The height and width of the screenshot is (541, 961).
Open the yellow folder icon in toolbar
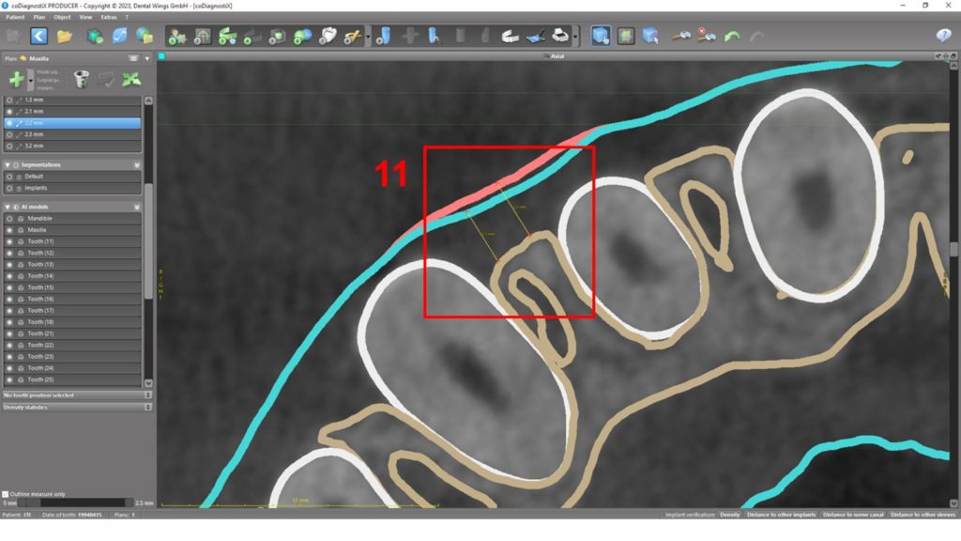click(x=65, y=37)
